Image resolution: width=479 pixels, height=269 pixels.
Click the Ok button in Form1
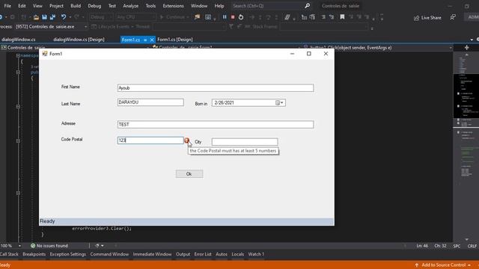tap(189, 174)
